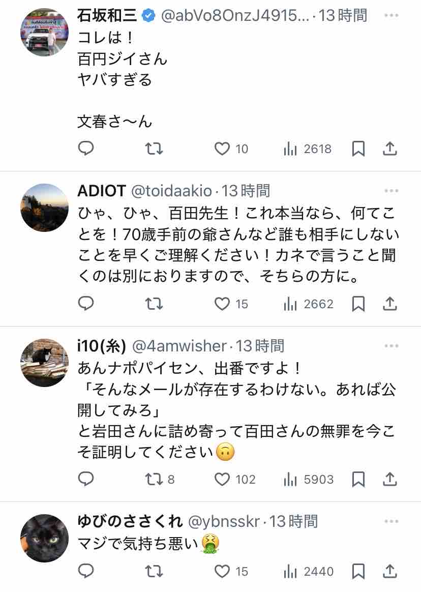421x592 pixels.
Task: Like i10(糸)'s tweet with 102 likes
Action: pyautogui.click(x=222, y=479)
